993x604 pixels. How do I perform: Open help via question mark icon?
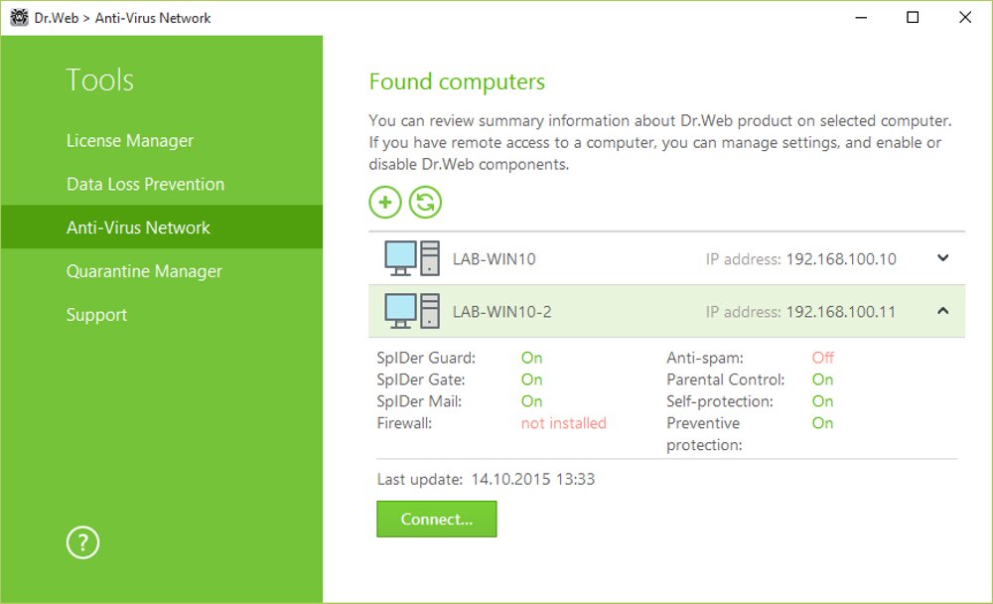[82, 542]
